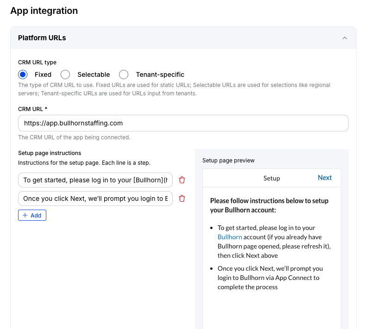Delete the second setup instruction step
This screenshot has height=329, width=369.
tap(182, 199)
